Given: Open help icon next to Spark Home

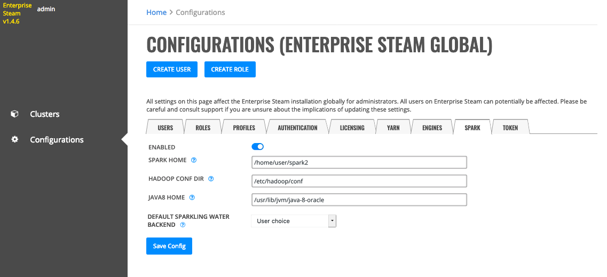Looking at the screenshot, I should (194, 160).
